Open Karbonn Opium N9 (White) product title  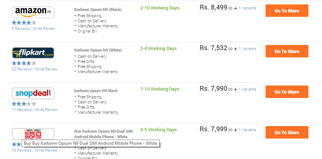98,50
